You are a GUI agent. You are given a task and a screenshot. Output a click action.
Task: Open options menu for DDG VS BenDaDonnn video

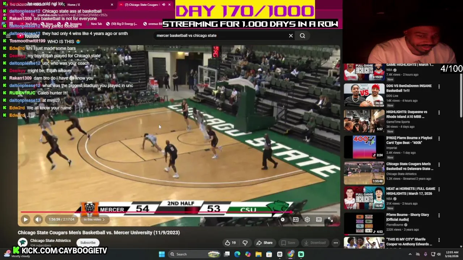click(439, 87)
